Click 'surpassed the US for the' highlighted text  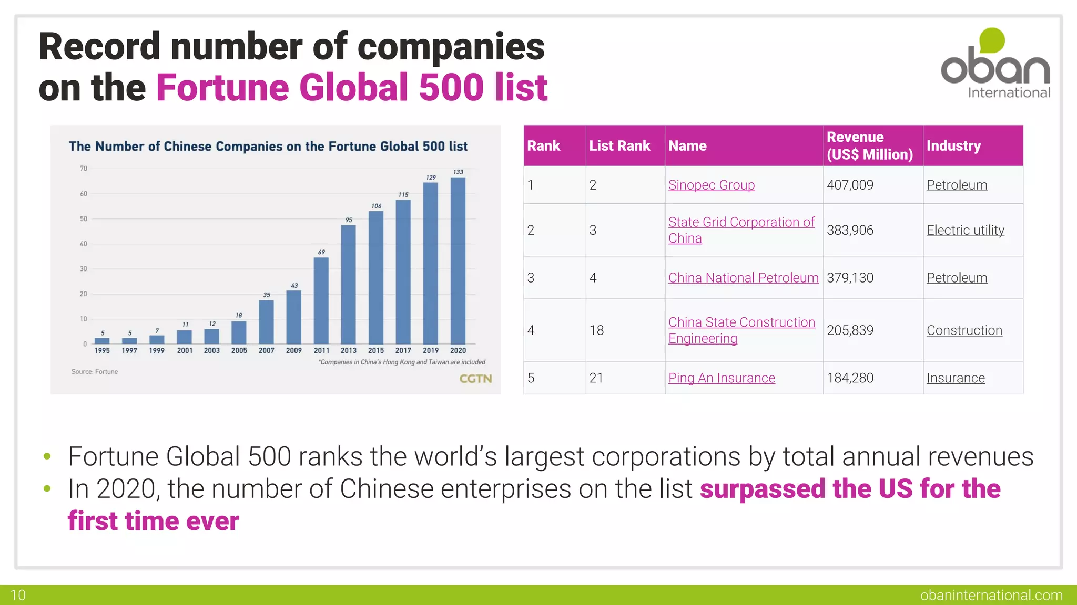pyautogui.click(x=850, y=489)
